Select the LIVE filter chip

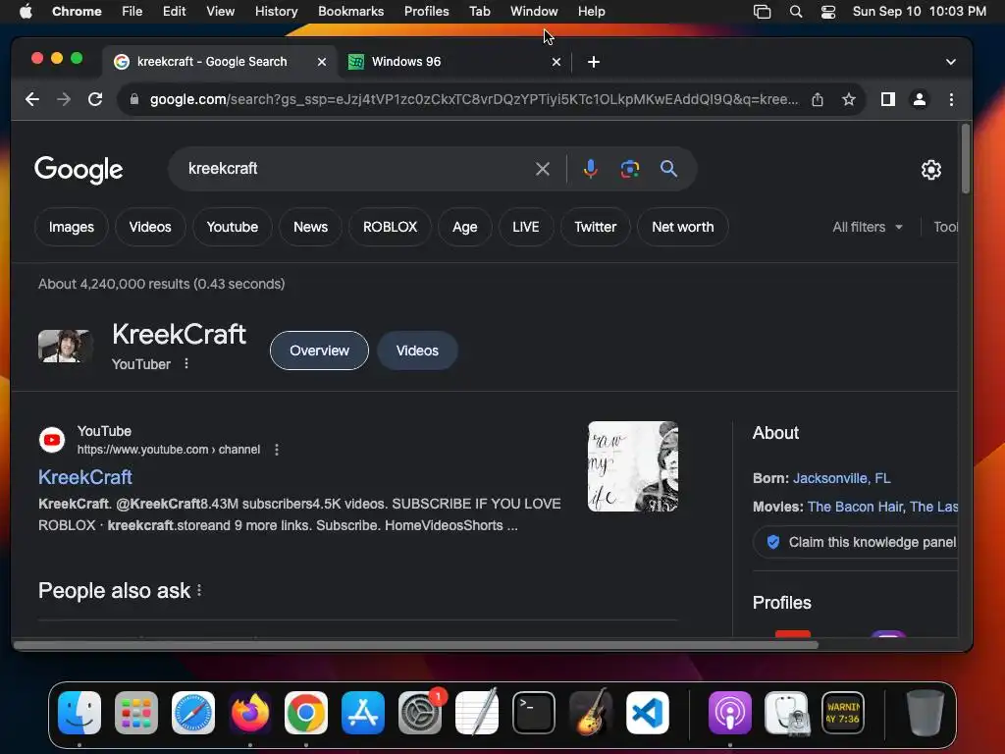[526, 227]
